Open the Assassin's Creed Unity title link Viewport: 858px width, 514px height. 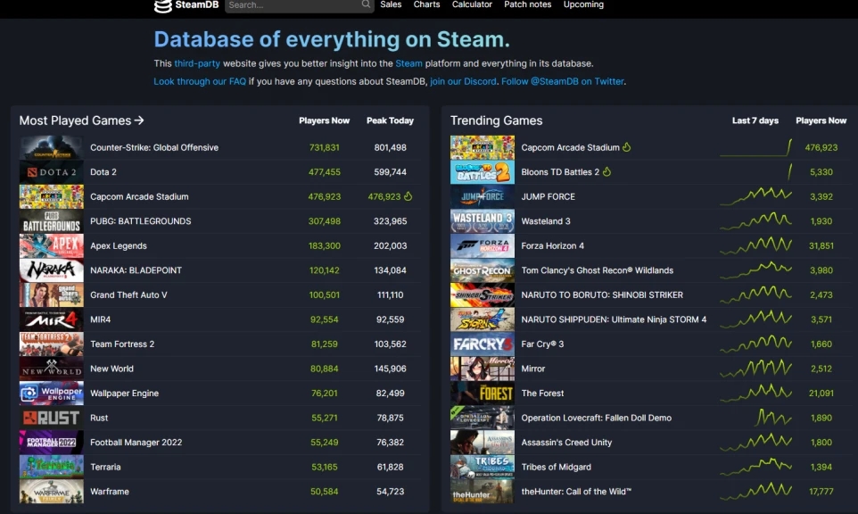tap(566, 443)
